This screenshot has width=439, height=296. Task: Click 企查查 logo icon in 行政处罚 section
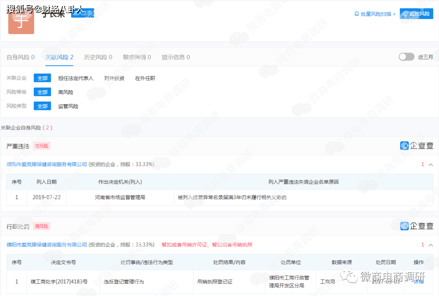point(404,226)
